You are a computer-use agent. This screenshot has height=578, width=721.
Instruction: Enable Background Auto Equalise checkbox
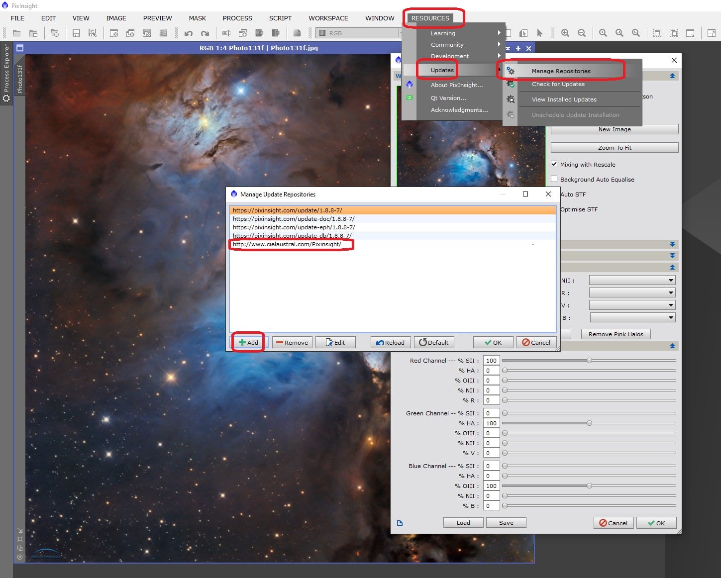[x=554, y=179]
